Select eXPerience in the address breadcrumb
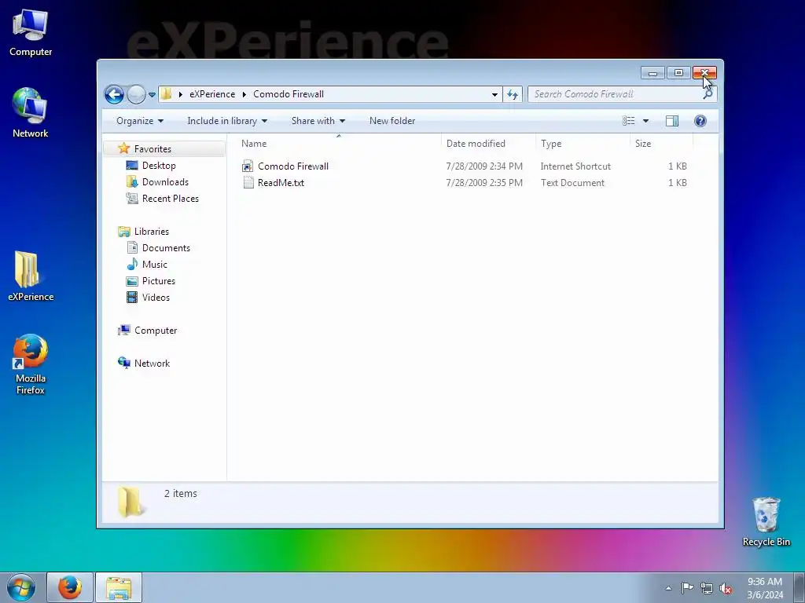Image resolution: width=805 pixels, height=603 pixels. tap(212, 94)
